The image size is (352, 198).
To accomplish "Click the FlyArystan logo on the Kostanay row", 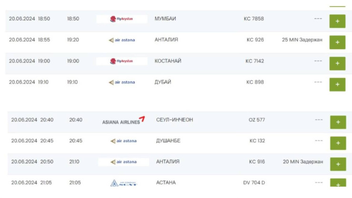I will (x=122, y=61).
